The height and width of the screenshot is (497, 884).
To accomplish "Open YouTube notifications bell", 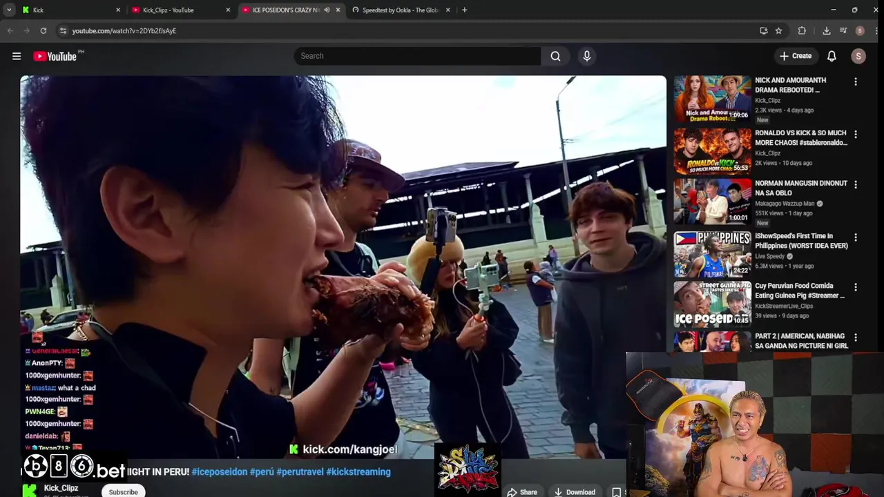I will [x=832, y=56].
